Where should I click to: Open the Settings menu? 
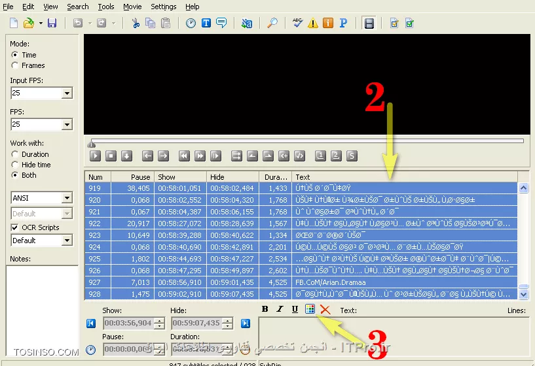point(164,7)
